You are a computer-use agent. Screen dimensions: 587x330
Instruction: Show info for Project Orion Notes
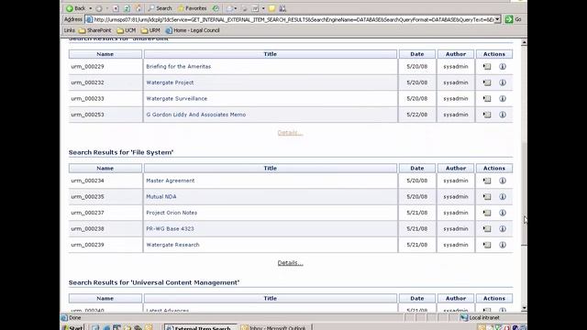tap(503, 213)
